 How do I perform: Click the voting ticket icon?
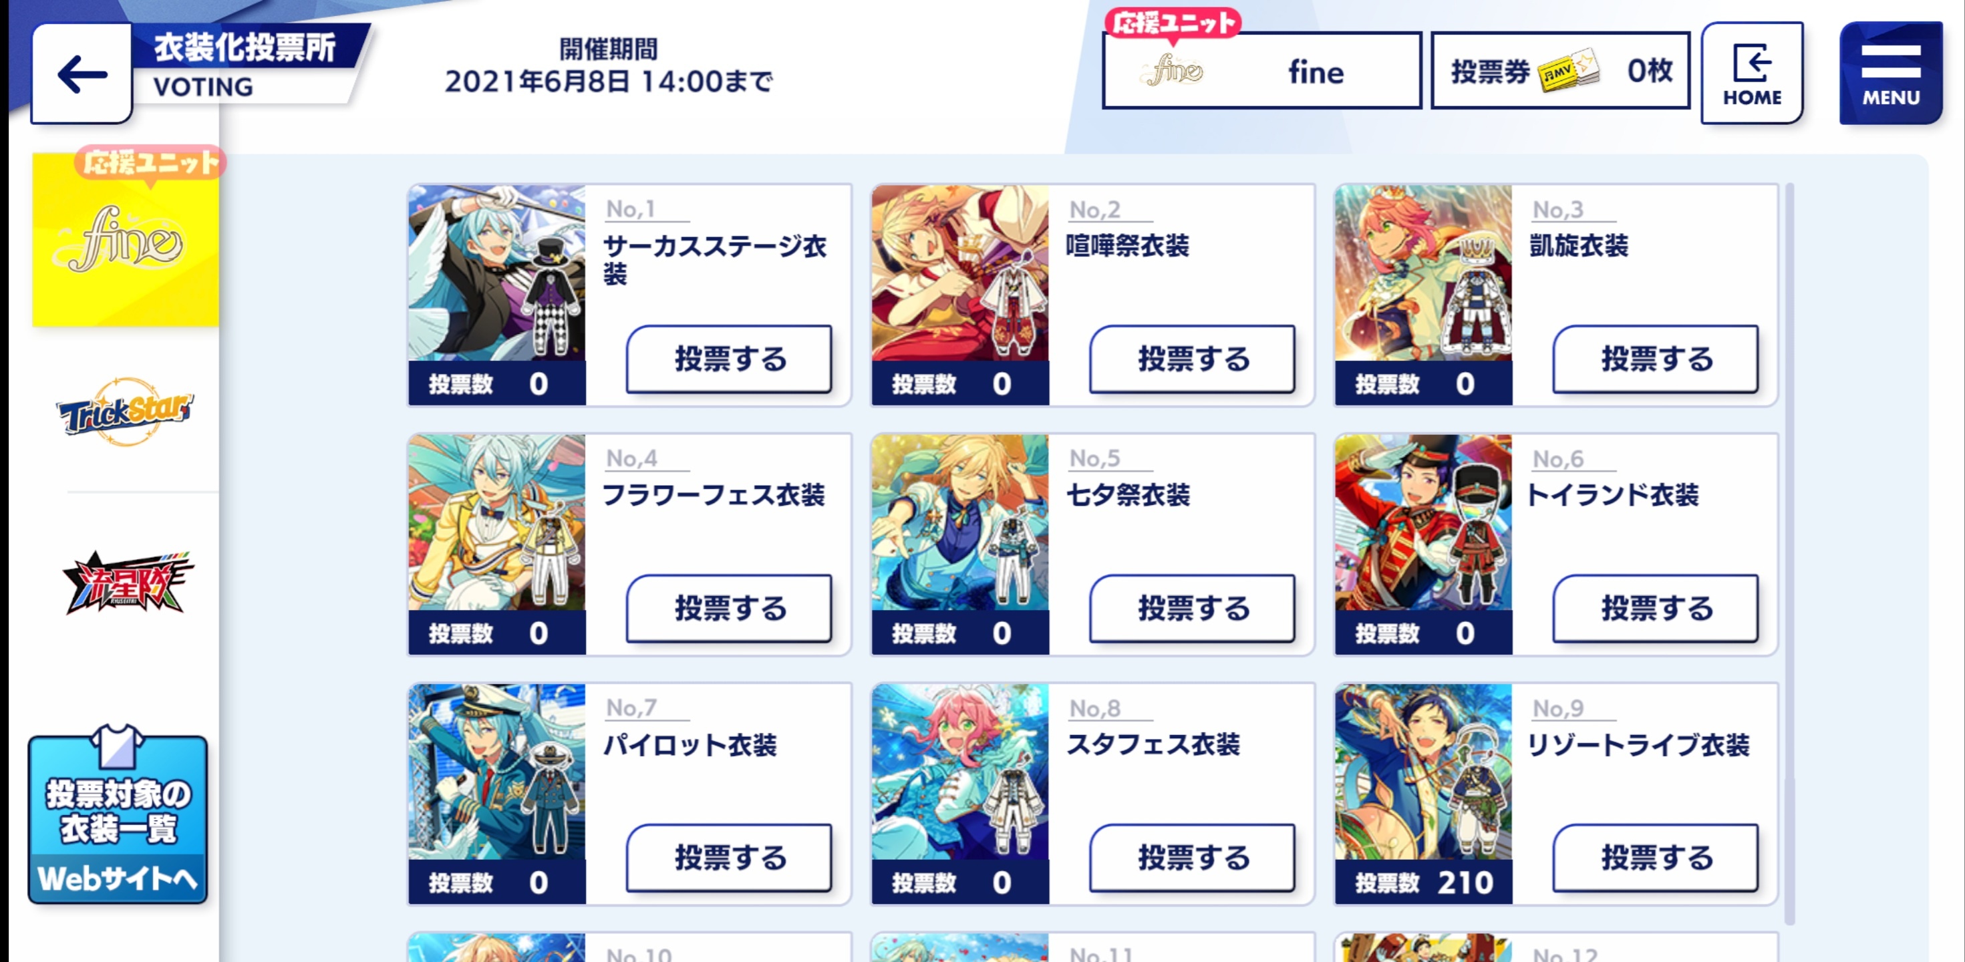[1568, 71]
